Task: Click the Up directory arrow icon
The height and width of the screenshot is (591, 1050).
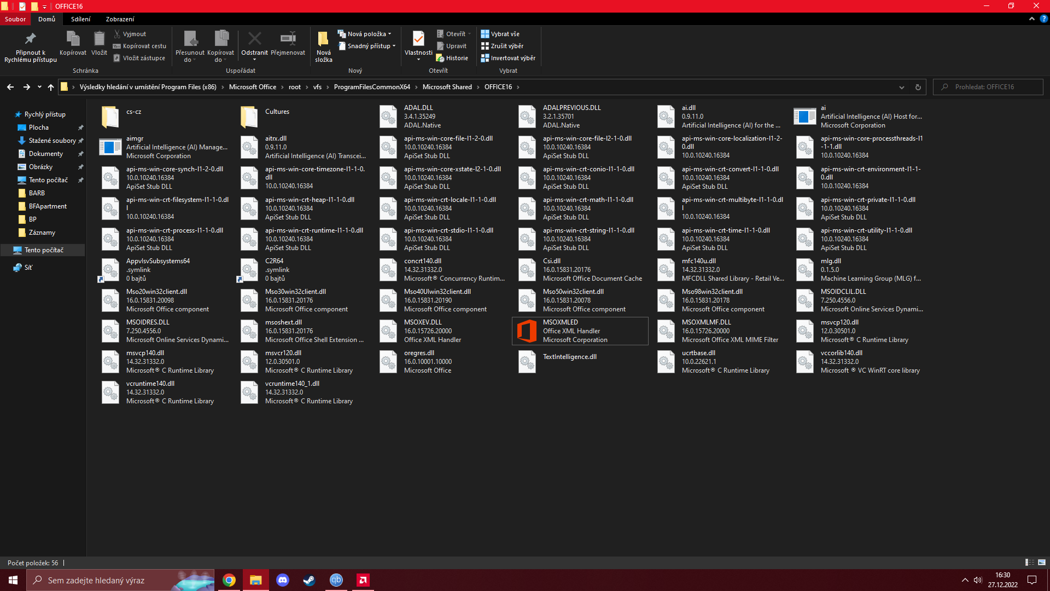Action: click(51, 87)
